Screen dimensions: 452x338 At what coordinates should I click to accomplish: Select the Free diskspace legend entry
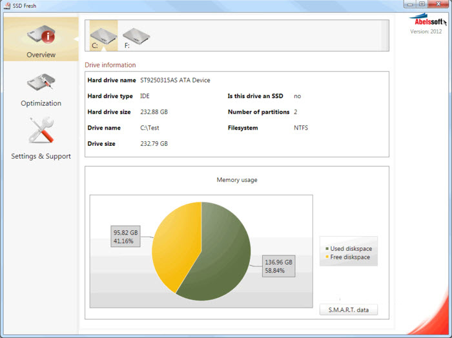pos(350,257)
